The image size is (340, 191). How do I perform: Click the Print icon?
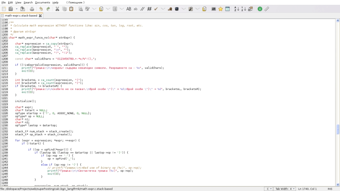[32, 9]
